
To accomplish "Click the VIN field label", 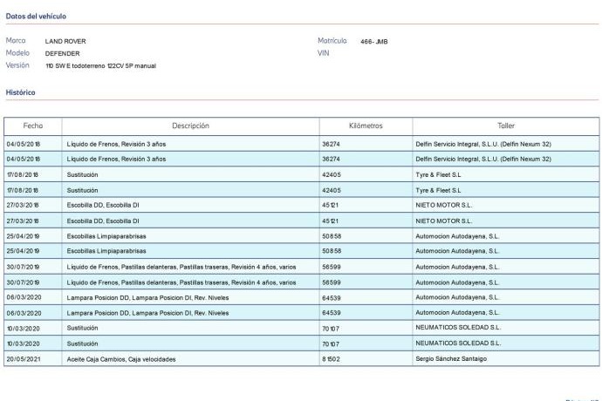I will coord(324,53).
